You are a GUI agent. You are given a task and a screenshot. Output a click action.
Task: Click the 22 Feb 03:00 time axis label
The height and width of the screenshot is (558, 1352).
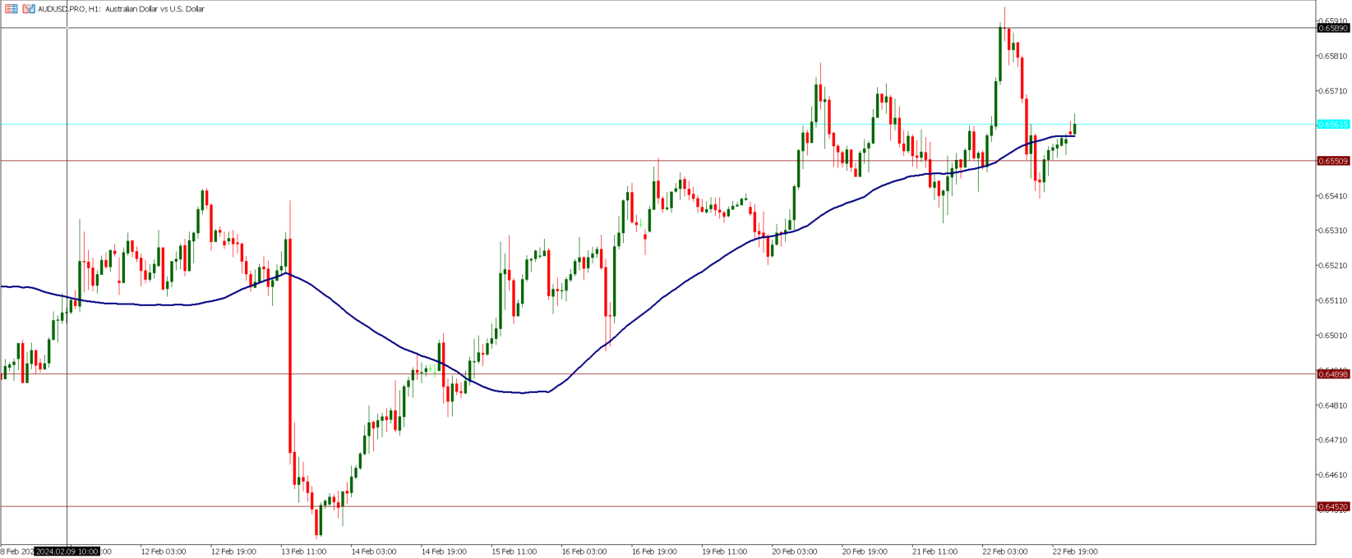[1004, 551]
